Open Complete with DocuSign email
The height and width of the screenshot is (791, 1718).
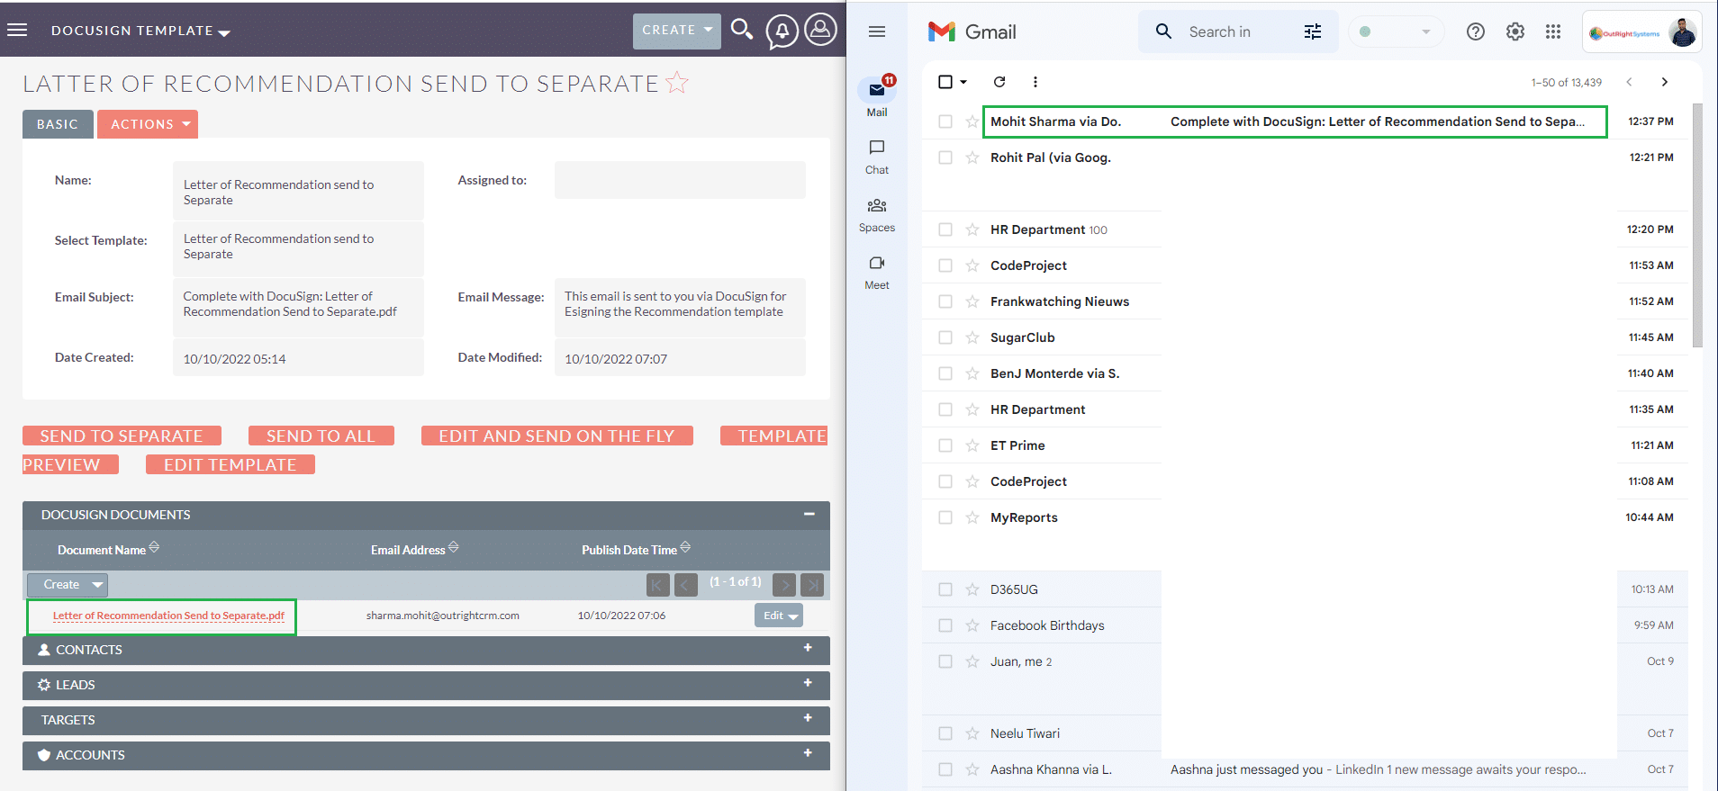pos(1295,121)
